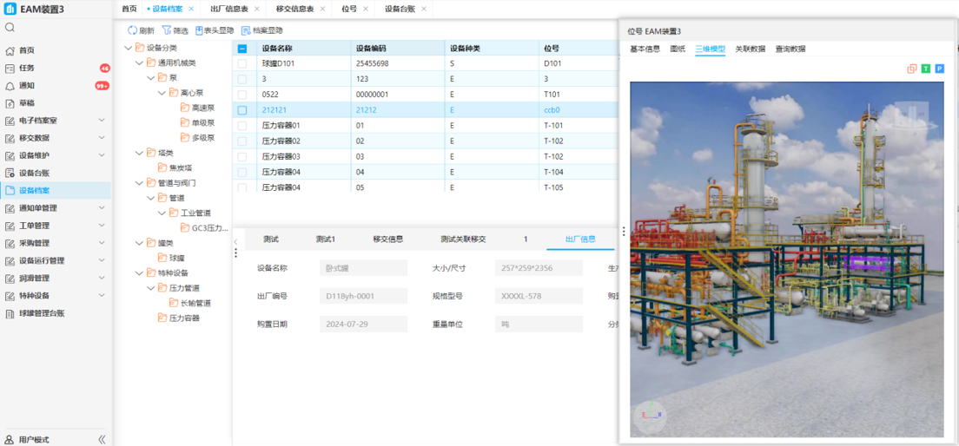
Task: Click the ccb0 tag number link
Action: tap(552, 110)
